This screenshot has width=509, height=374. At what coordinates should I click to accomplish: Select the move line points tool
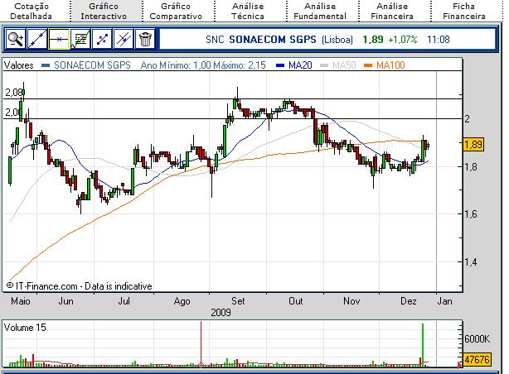(102, 39)
